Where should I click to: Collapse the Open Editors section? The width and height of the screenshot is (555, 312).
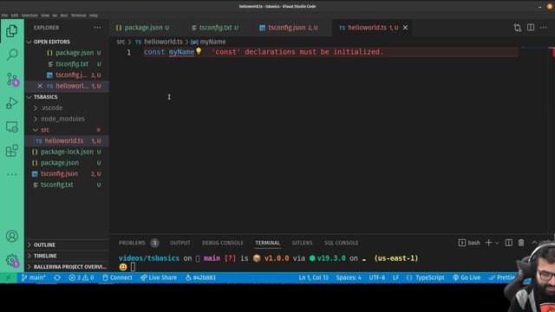pos(67,42)
